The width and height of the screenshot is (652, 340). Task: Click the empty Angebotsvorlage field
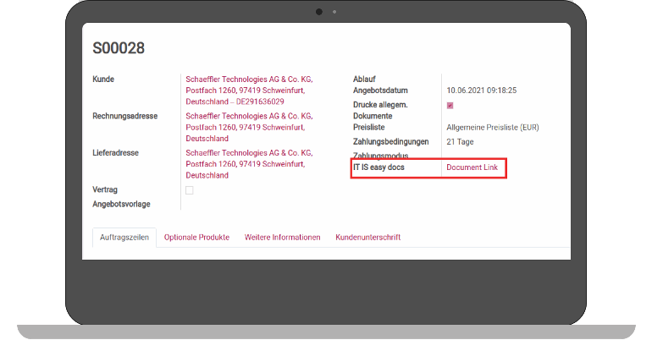pyautogui.click(x=254, y=204)
